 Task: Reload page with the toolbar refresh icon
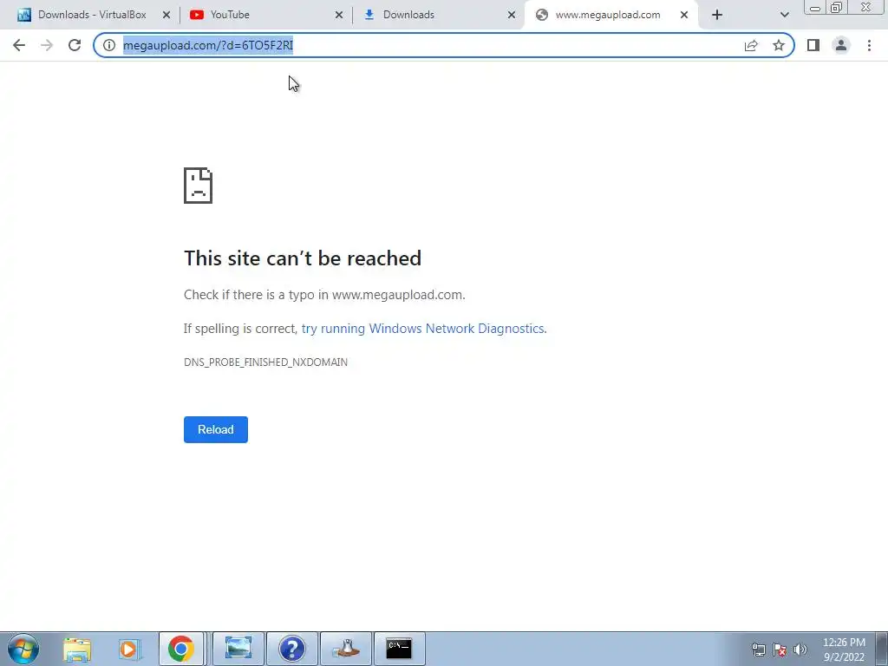[x=75, y=45]
